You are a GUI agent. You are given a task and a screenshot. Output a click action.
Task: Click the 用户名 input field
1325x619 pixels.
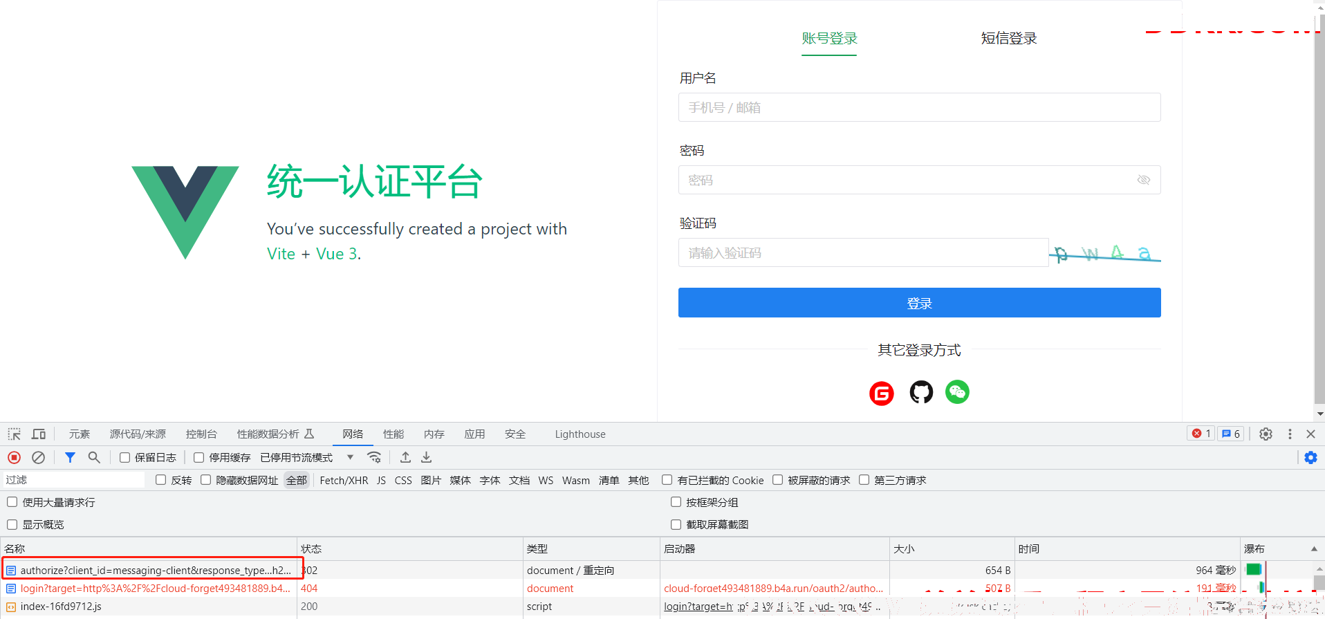point(919,107)
